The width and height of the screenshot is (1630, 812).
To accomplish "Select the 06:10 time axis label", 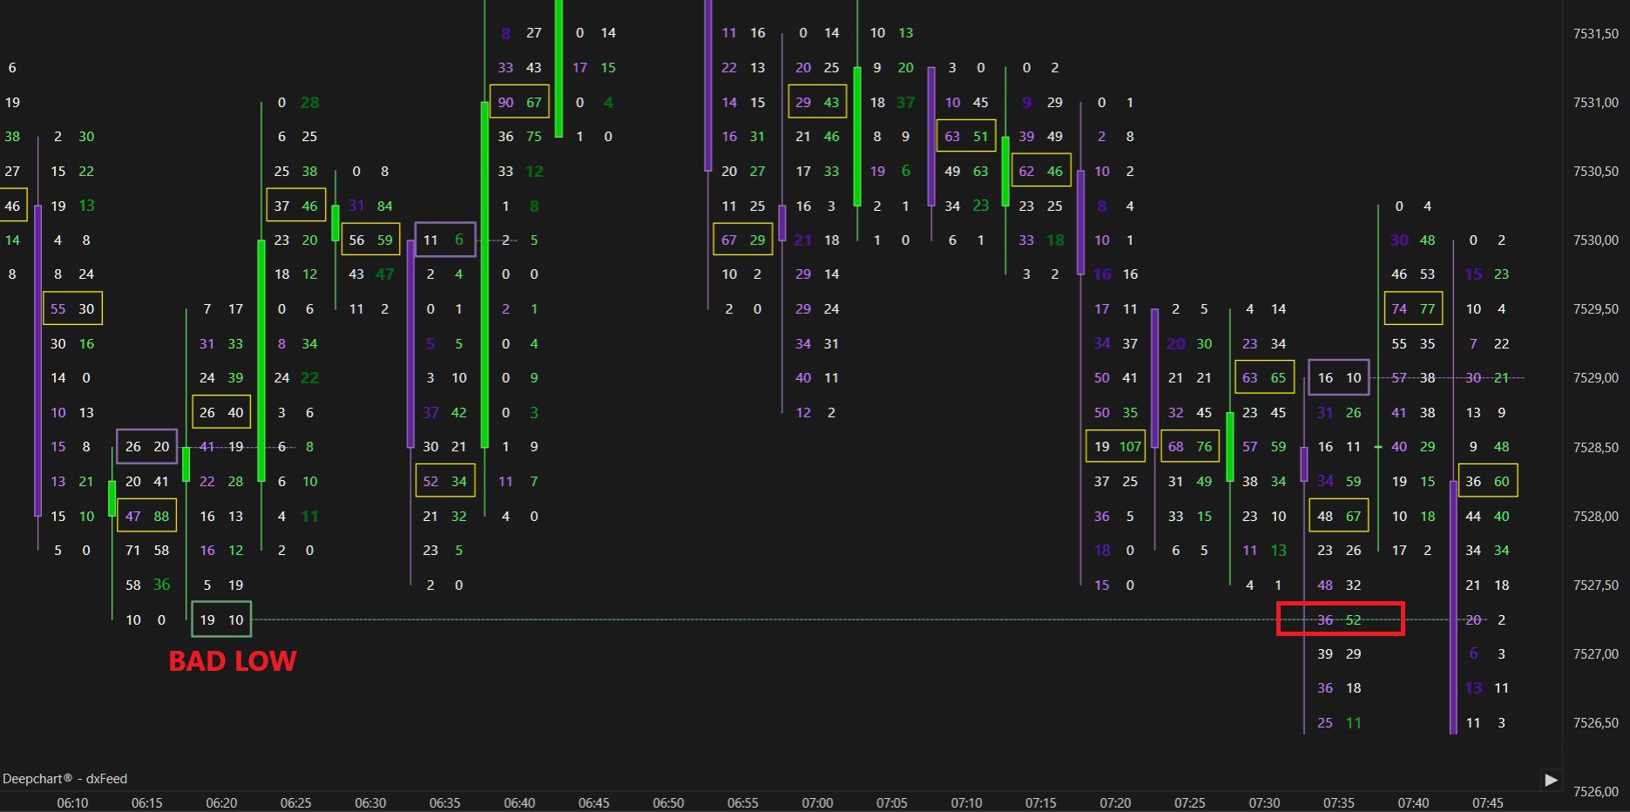I will 72,802.
